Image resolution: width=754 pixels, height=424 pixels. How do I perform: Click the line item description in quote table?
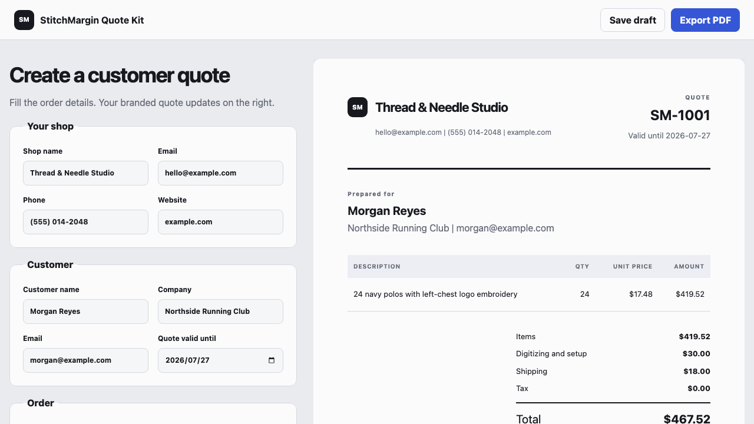435,294
